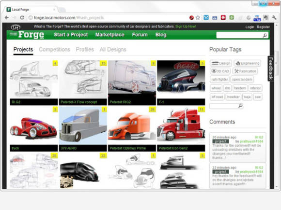
Task: Open the green extension icon in toolbar
Action: 232,17
